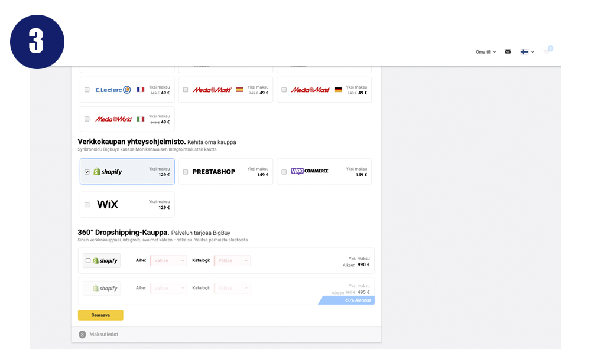Tick the WiX checkbox
Image resolution: width=591 pixels, height=363 pixels.
(87, 205)
